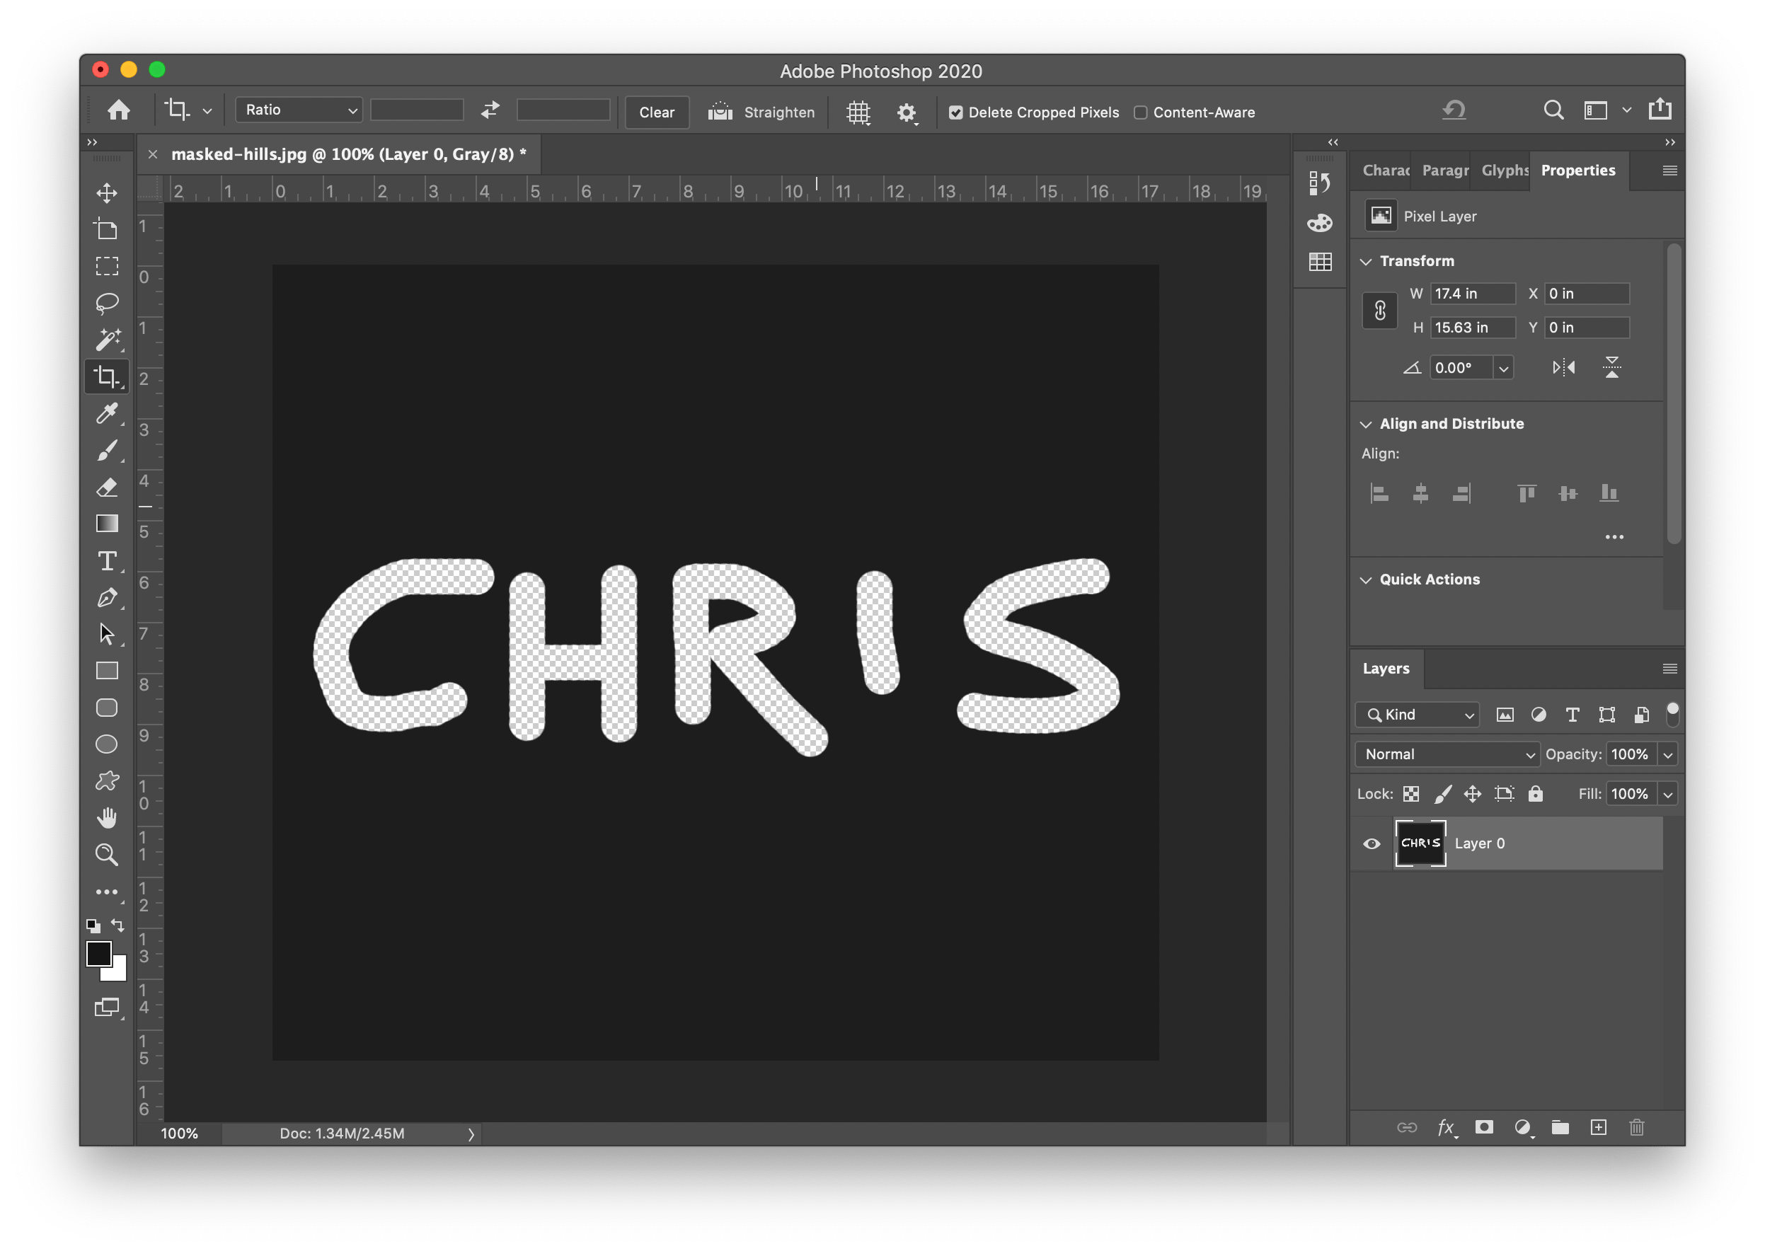The image size is (1765, 1251).
Task: Pick the Eraser tool
Action: pos(107,488)
